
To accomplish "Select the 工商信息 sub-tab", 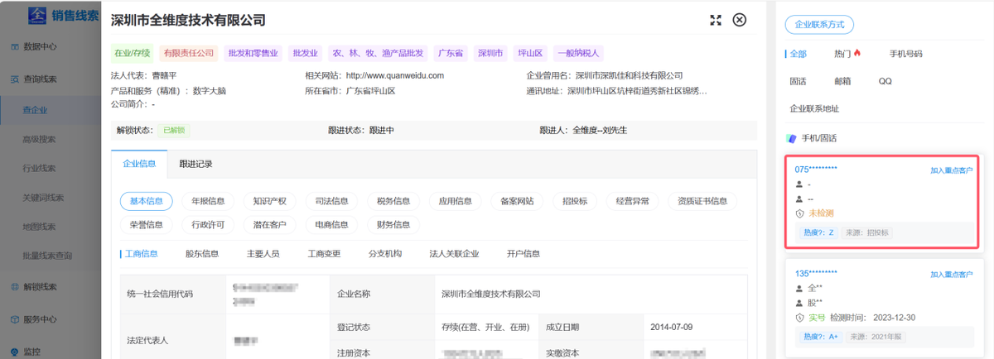I will coord(141,254).
